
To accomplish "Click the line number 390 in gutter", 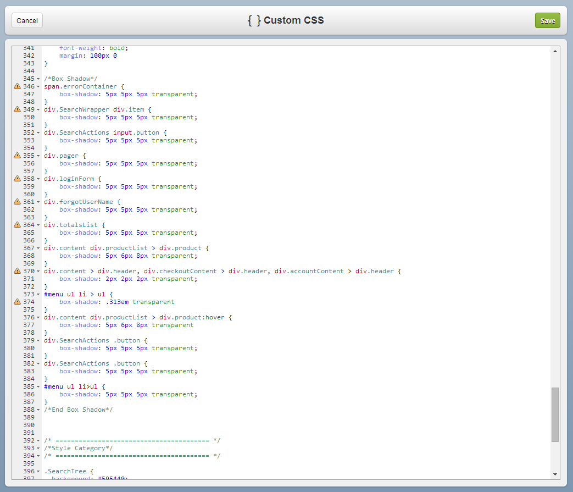I will 29,425.
